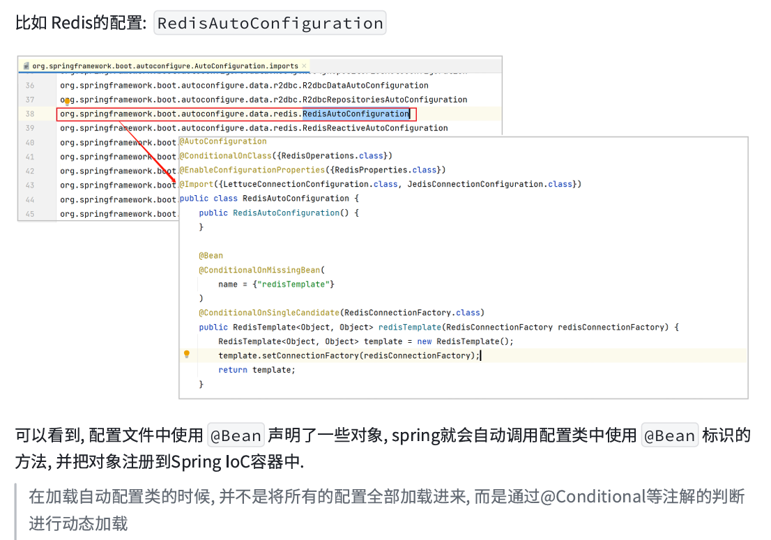Click the first @Bean inline code in paragraph
The height and width of the screenshot is (540, 771).
pyautogui.click(x=236, y=435)
